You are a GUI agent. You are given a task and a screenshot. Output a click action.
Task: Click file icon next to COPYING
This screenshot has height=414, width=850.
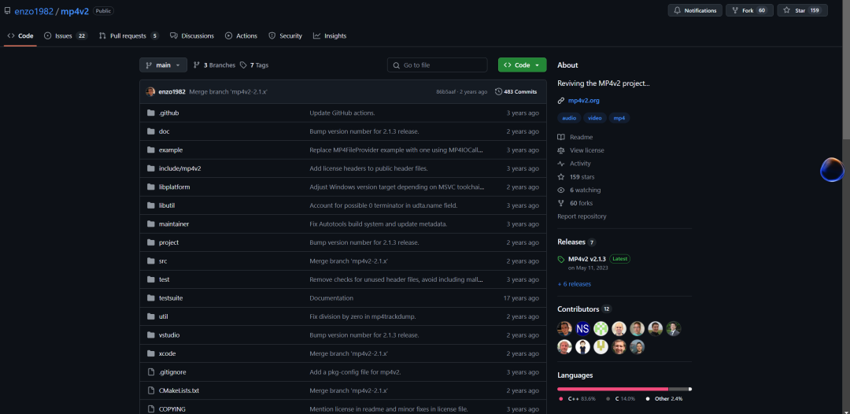click(151, 408)
